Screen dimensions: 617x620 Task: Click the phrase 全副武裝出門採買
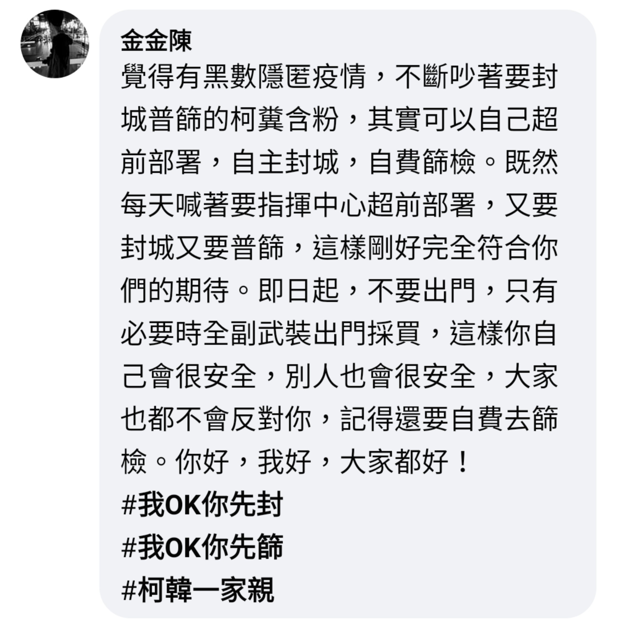[312, 333]
